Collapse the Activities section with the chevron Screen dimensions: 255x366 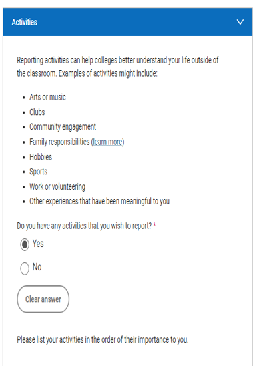240,22
